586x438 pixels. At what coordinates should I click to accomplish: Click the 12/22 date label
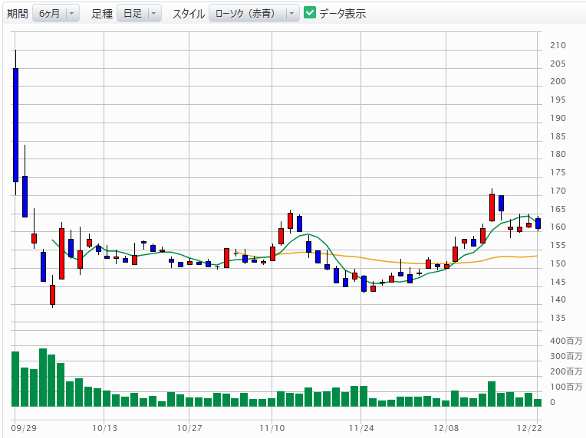[530, 427]
